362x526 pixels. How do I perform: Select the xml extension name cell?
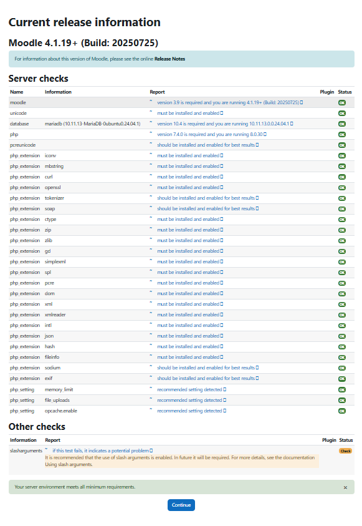tap(49, 304)
